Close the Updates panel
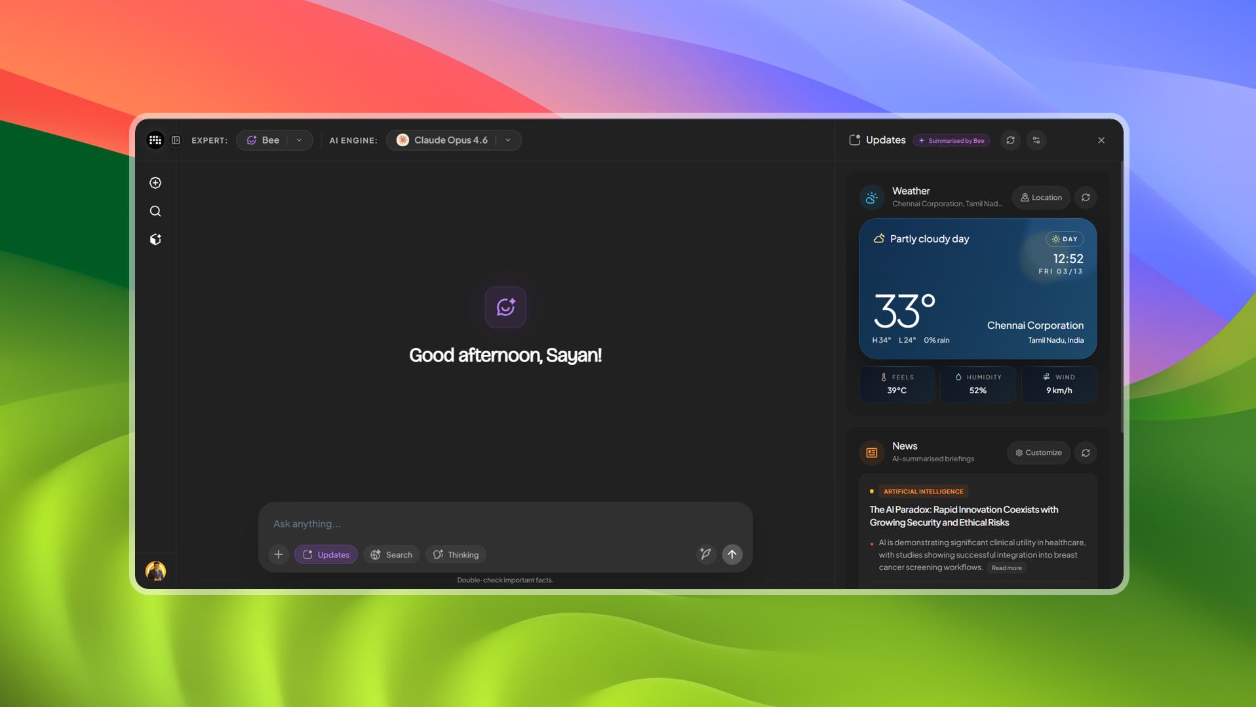 pos(1101,140)
